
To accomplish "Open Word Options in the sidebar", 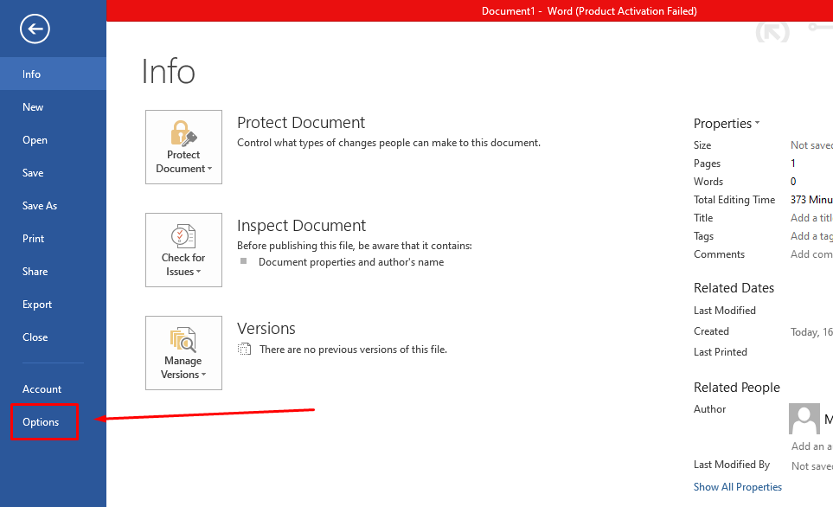I will click(x=42, y=422).
